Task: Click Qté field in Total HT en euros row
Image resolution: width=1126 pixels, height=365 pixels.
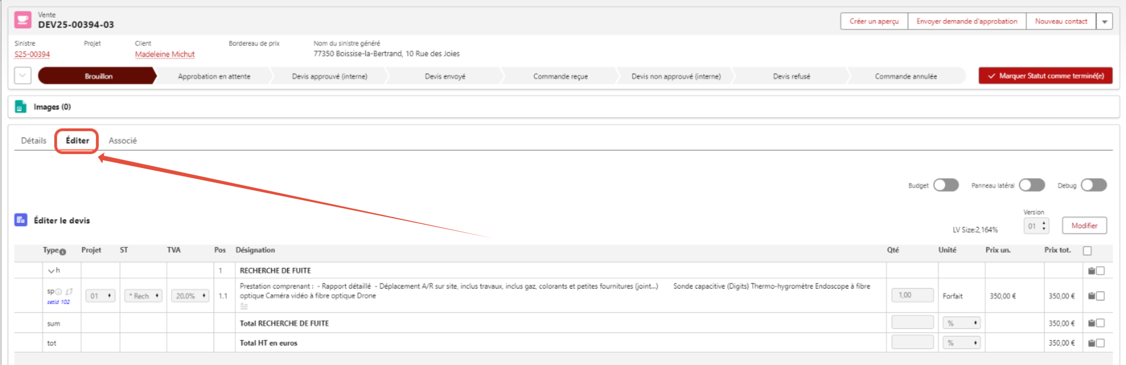Action: 913,342
